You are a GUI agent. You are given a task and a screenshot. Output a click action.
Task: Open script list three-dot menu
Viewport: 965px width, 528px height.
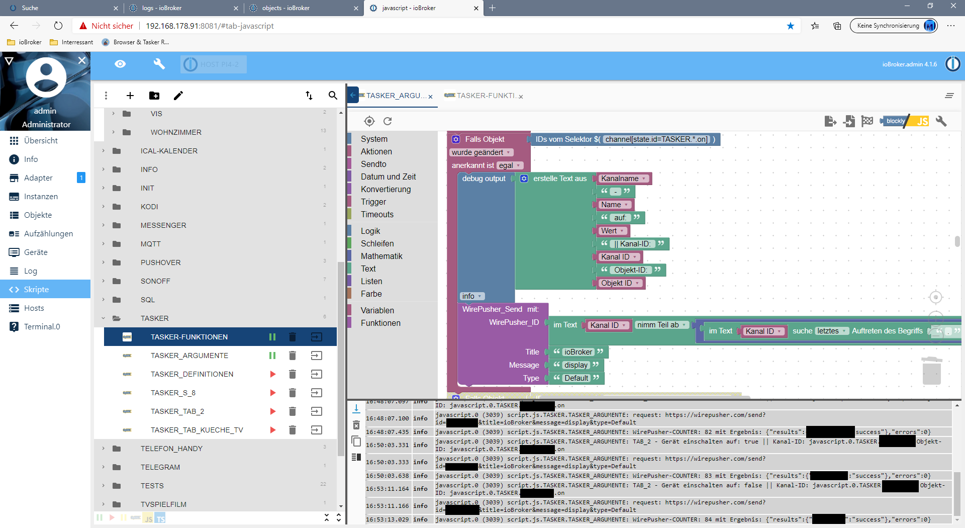pyautogui.click(x=106, y=95)
